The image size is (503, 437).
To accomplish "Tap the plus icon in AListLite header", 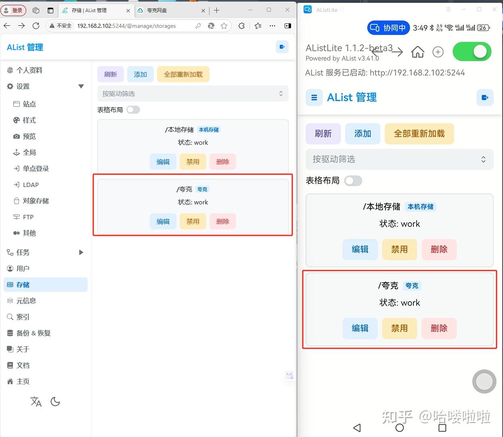I will pyautogui.click(x=438, y=52).
